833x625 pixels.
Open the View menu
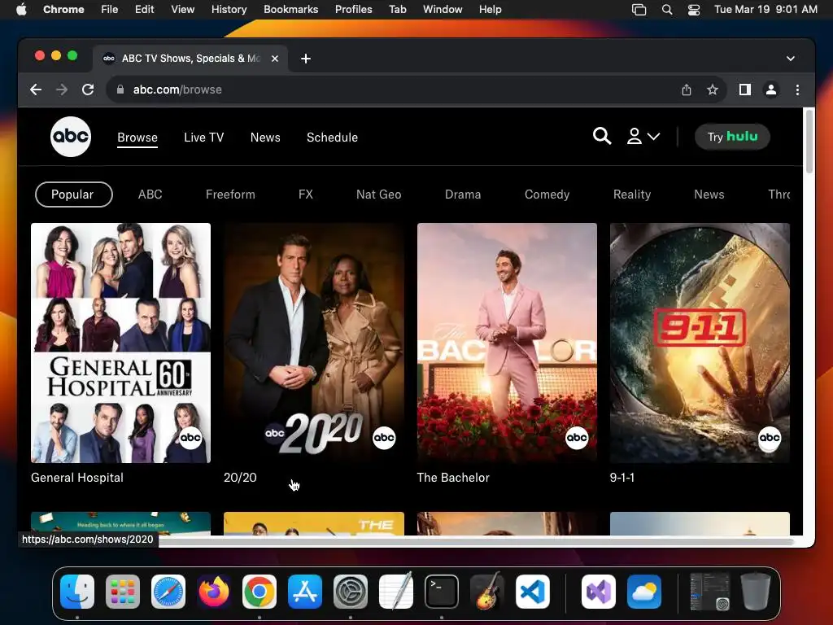(x=182, y=9)
